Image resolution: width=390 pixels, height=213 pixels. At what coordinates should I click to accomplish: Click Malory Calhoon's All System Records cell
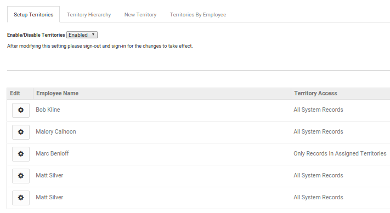318,131
